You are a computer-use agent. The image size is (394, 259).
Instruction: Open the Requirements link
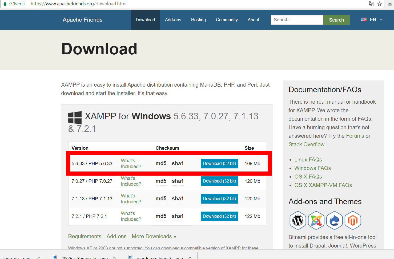pyautogui.click(x=85, y=236)
